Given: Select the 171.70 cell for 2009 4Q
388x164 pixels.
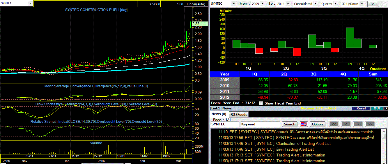Looking at the screenshot, I should tap(343, 80).
